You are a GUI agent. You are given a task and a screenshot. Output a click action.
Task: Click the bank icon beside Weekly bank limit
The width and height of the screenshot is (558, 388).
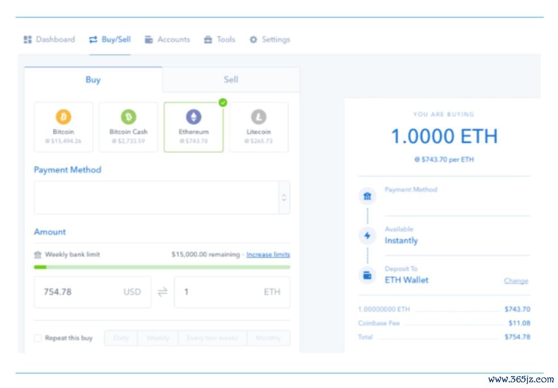[38, 254]
